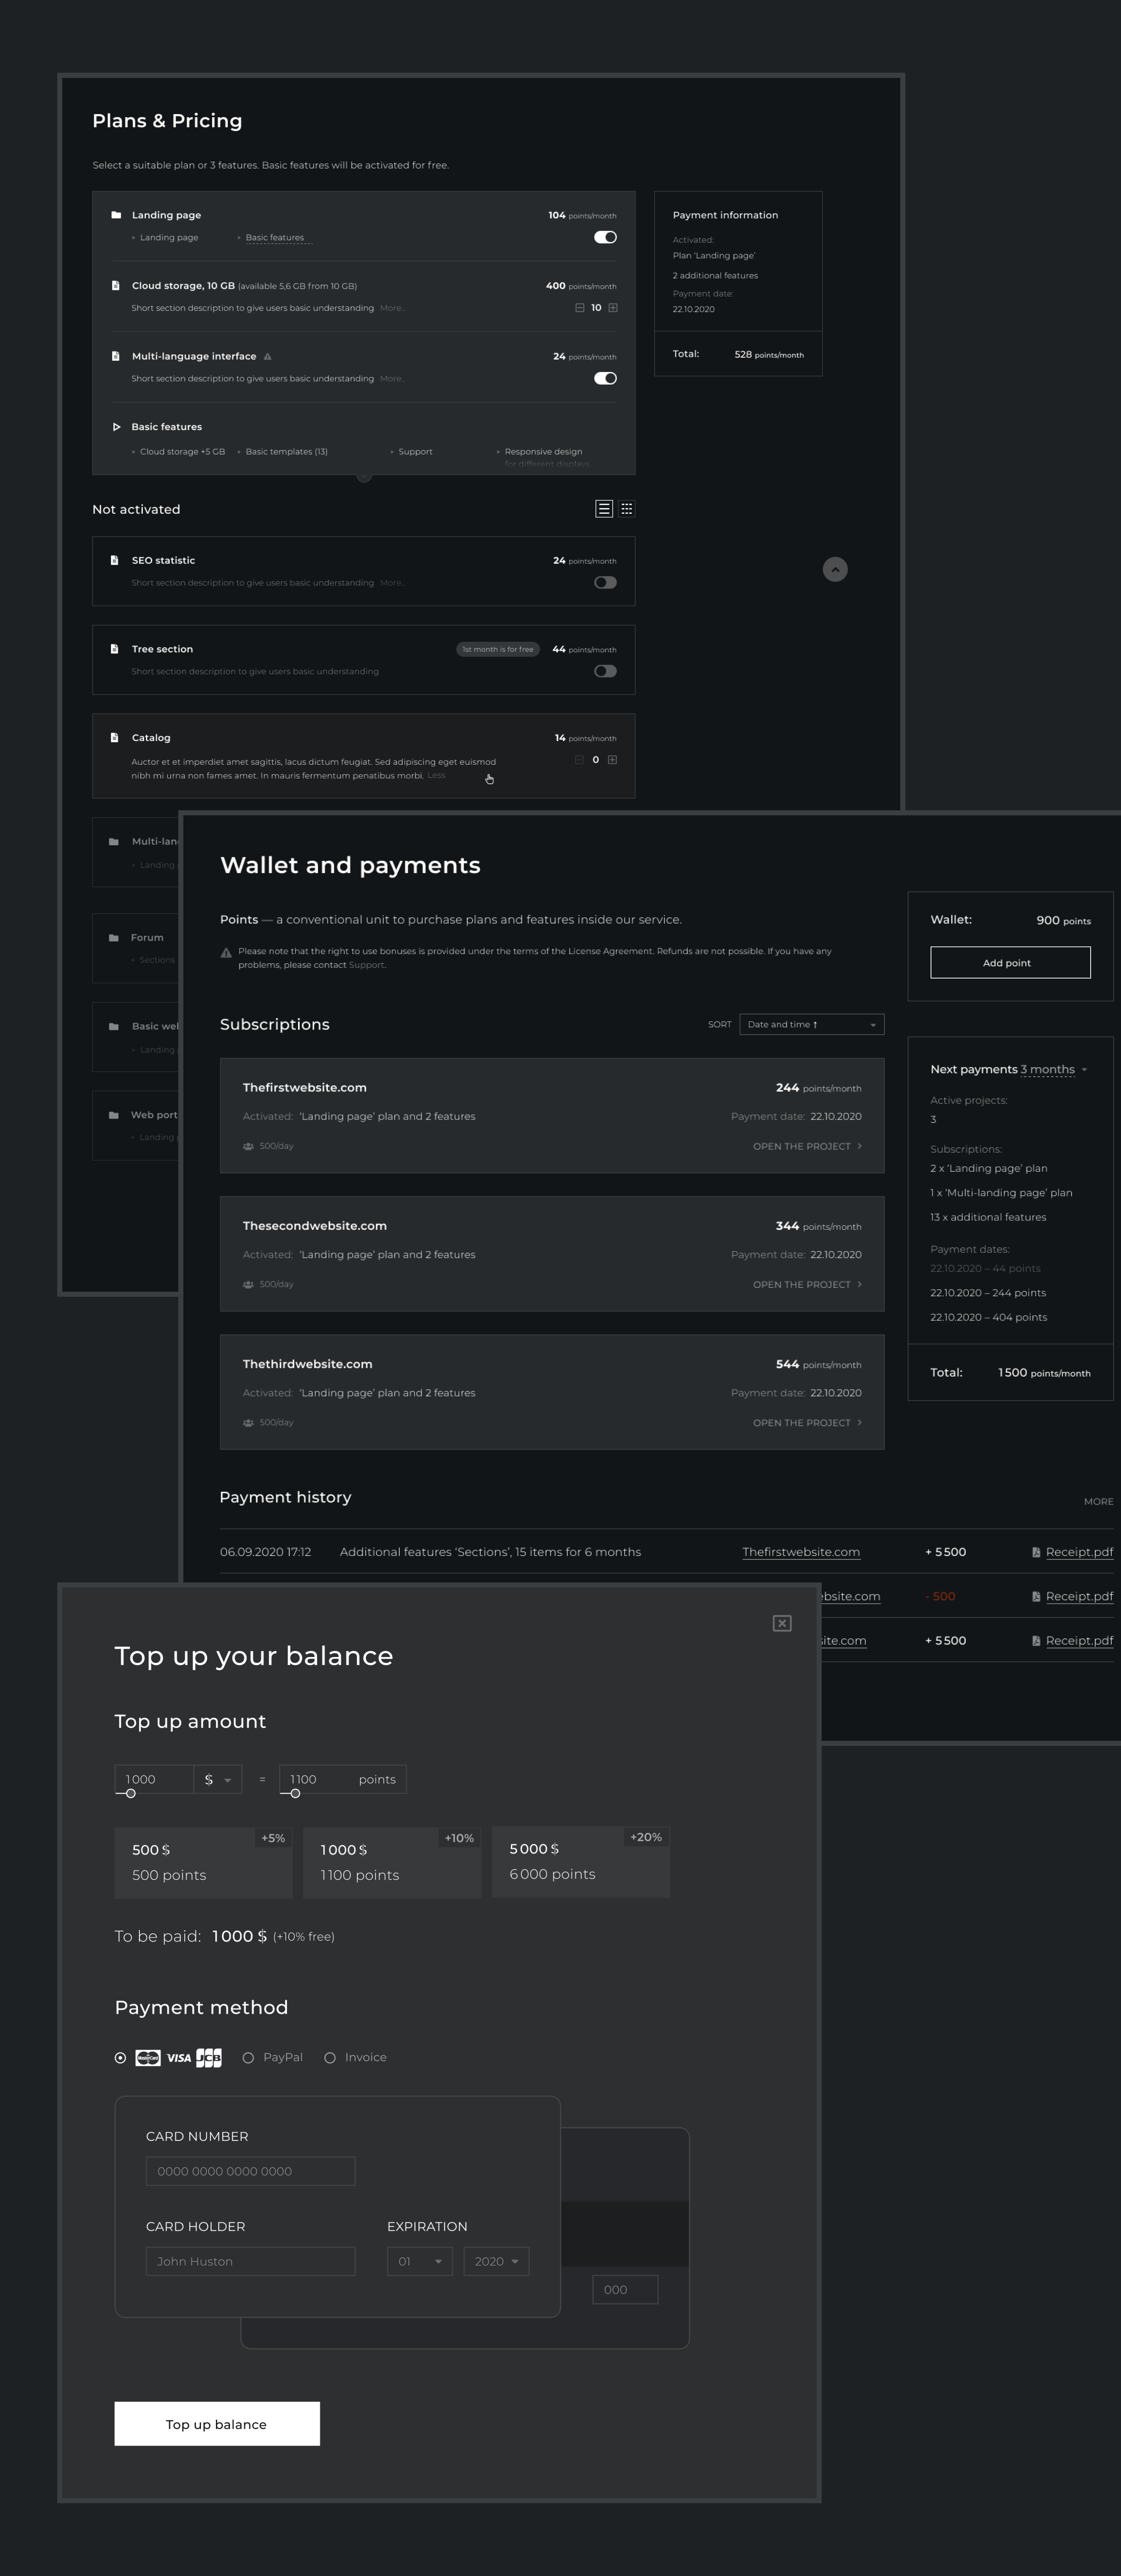This screenshot has width=1121, height=2576.
Task: Enable the Tree section feature
Action: point(605,671)
